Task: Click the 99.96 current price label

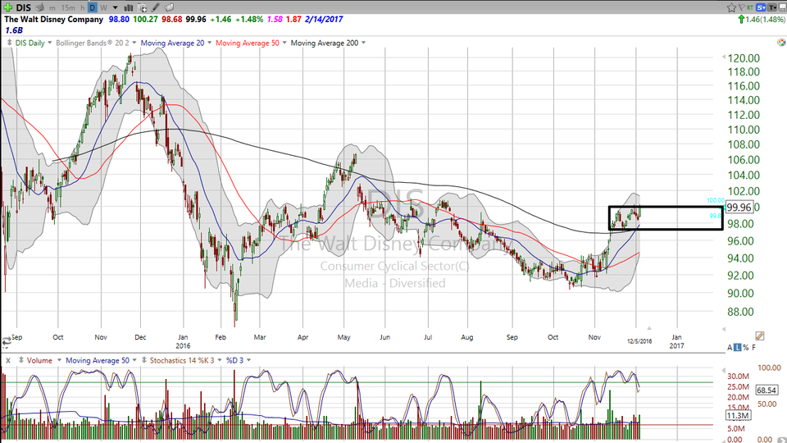Action: (739, 207)
